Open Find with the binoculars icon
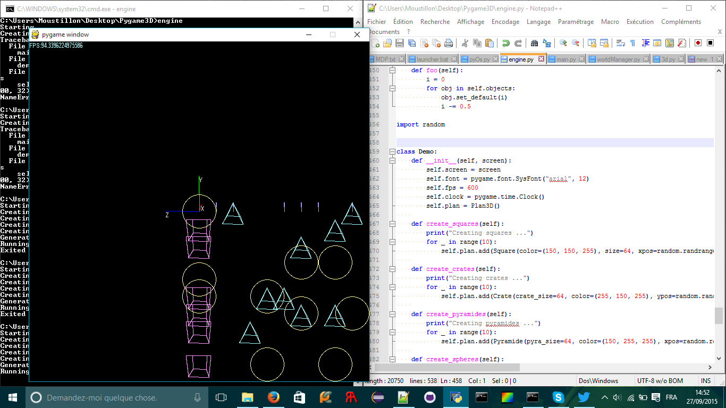This screenshot has height=408, width=726. tap(536, 43)
